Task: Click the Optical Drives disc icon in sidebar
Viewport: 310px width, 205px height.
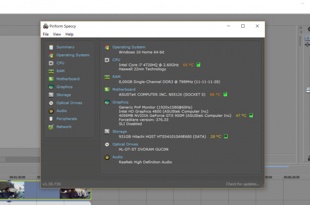Action: [51, 103]
